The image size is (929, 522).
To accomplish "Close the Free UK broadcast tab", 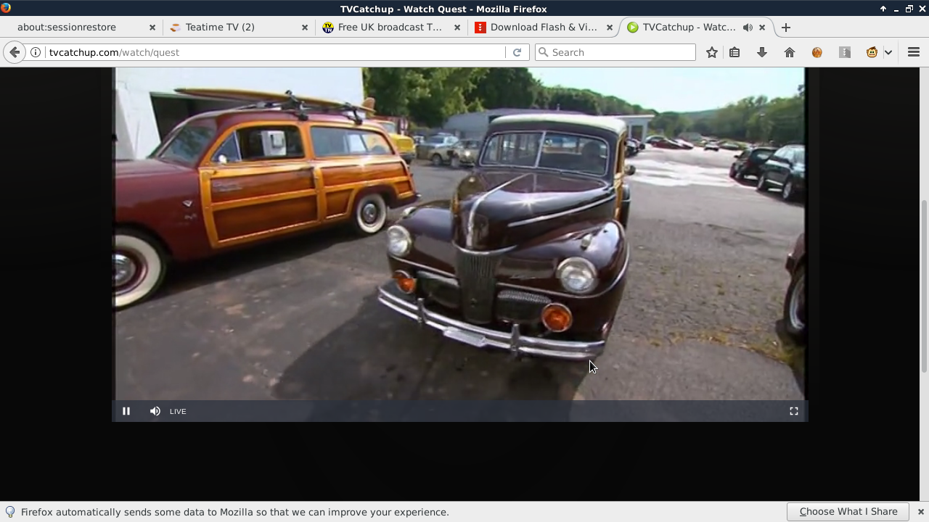I will (457, 27).
